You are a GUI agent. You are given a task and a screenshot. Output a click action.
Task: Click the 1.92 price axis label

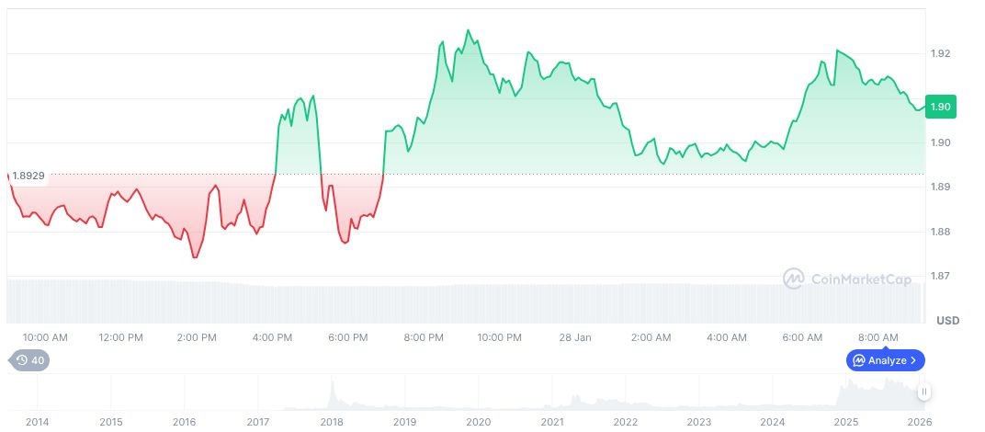[940, 54]
